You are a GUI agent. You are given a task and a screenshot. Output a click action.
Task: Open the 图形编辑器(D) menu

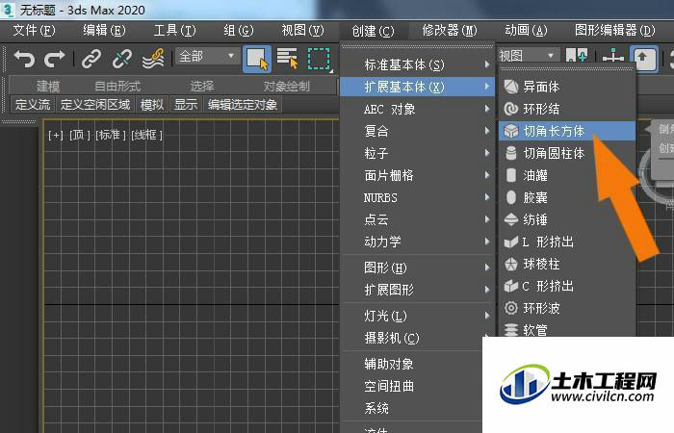tap(614, 31)
